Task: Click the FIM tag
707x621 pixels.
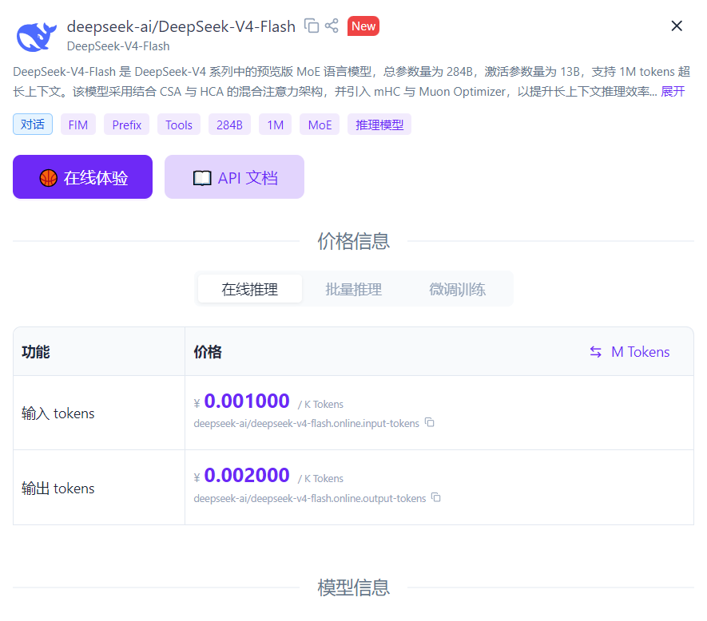Action: point(78,125)
